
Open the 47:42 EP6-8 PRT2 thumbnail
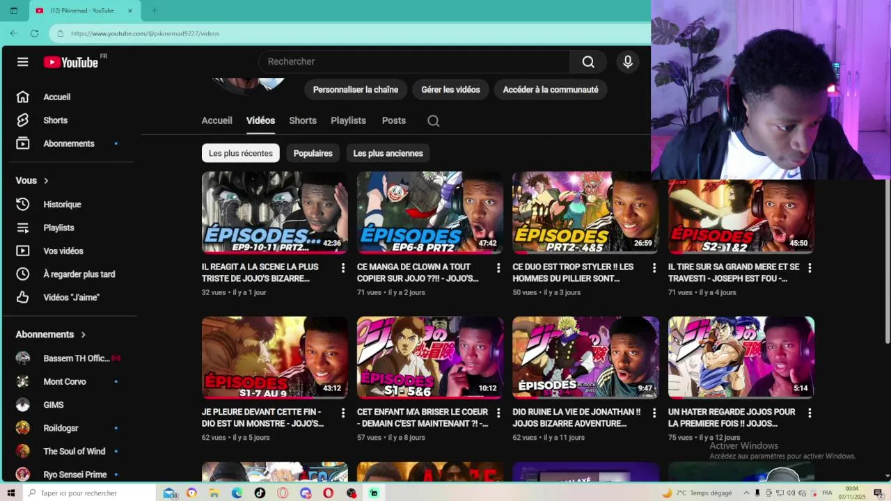430,212
